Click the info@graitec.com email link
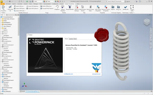Image resolution: width=153 pixels, height=95 pixels. click(x=69, y=74)
